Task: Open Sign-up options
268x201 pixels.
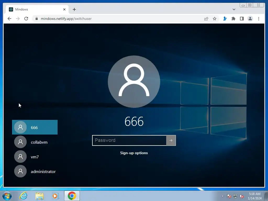Action: pos(134,153)
